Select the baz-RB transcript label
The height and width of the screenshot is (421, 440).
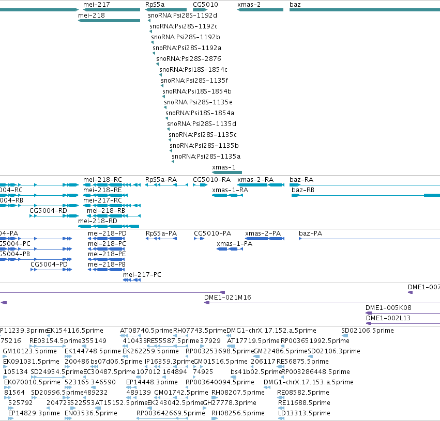(x=303, y=190)
